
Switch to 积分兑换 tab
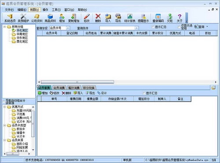click(x=89, y=88)
